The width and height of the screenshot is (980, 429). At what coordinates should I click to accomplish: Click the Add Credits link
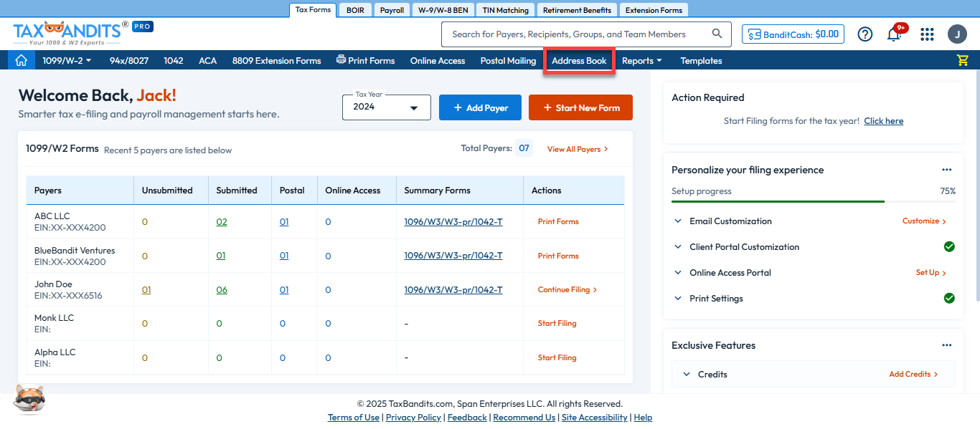pos(913,374)
